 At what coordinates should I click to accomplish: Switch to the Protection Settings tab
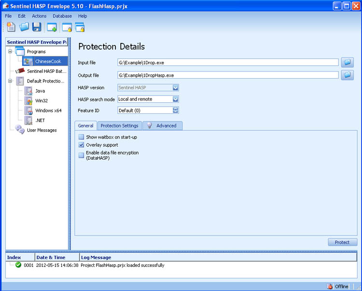(x=119, y=126)
